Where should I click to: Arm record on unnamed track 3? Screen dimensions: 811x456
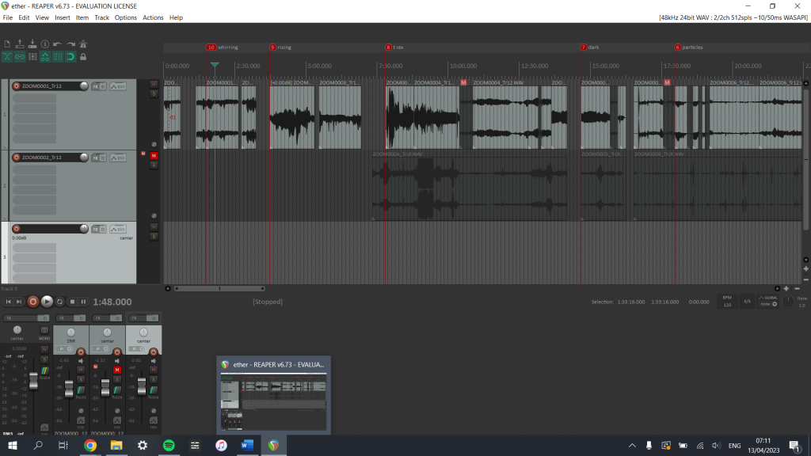[x=17, y=229]
